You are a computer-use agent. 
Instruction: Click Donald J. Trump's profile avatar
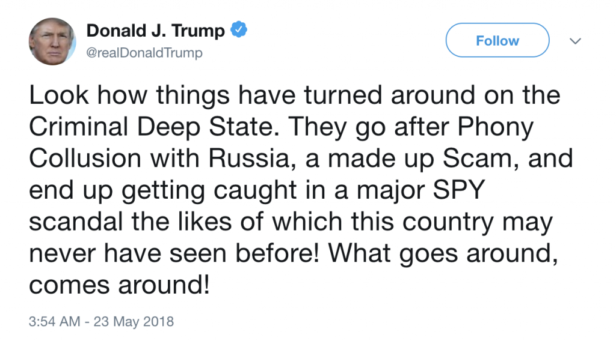pyautogui.click(x=52, y=41)
